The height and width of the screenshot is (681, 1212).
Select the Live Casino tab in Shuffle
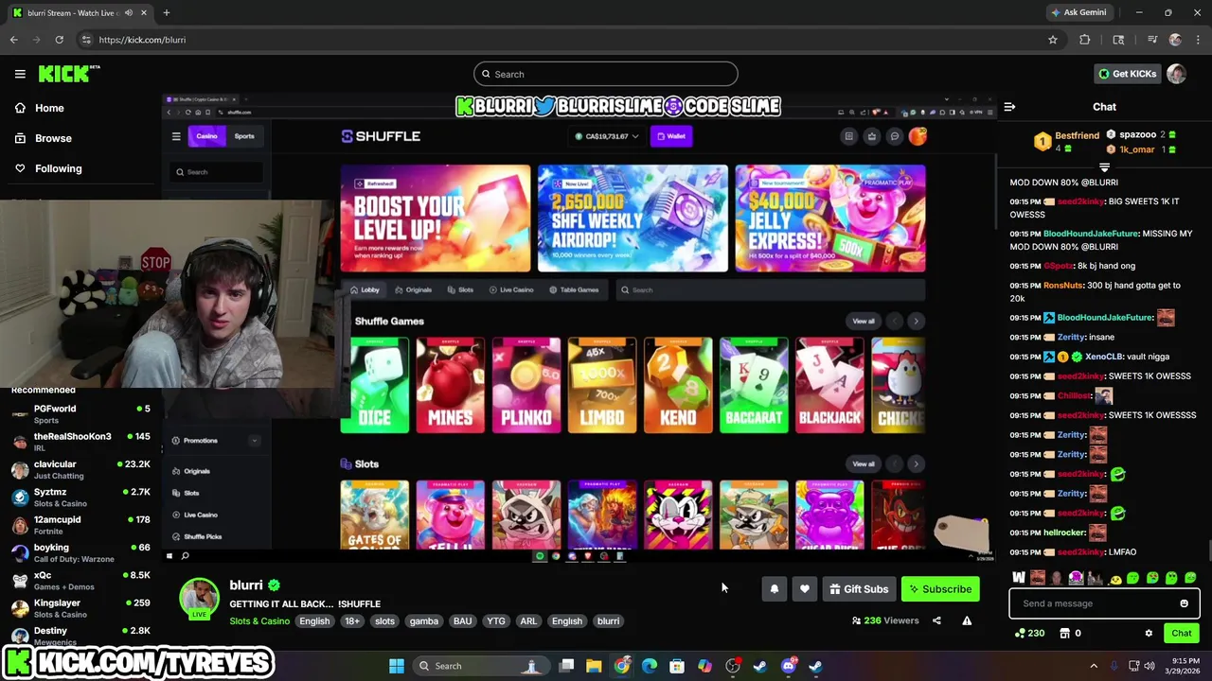[510, 289]
